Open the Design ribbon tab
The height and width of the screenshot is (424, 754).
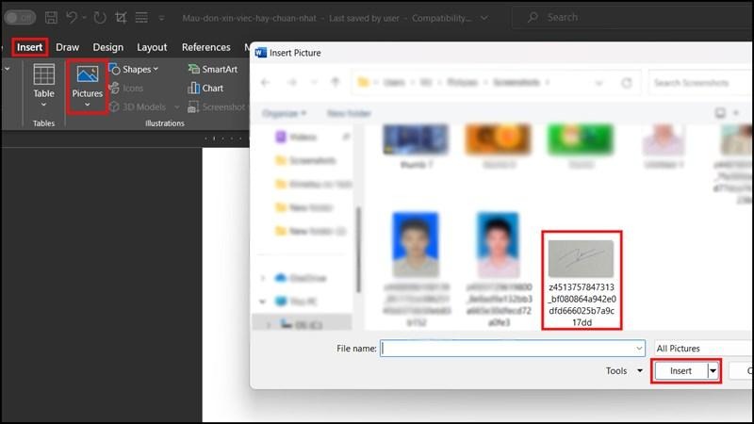tap(107, 47)
